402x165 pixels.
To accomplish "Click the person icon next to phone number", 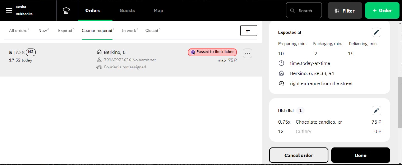I will click(x=99, y=60).
